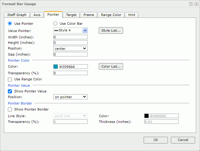Enable the Use Range Color checkbox

[x=10, y=79]
